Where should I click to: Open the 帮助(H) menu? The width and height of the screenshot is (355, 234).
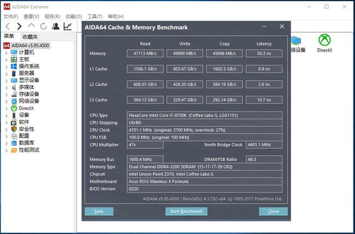[x=116, y=17]
